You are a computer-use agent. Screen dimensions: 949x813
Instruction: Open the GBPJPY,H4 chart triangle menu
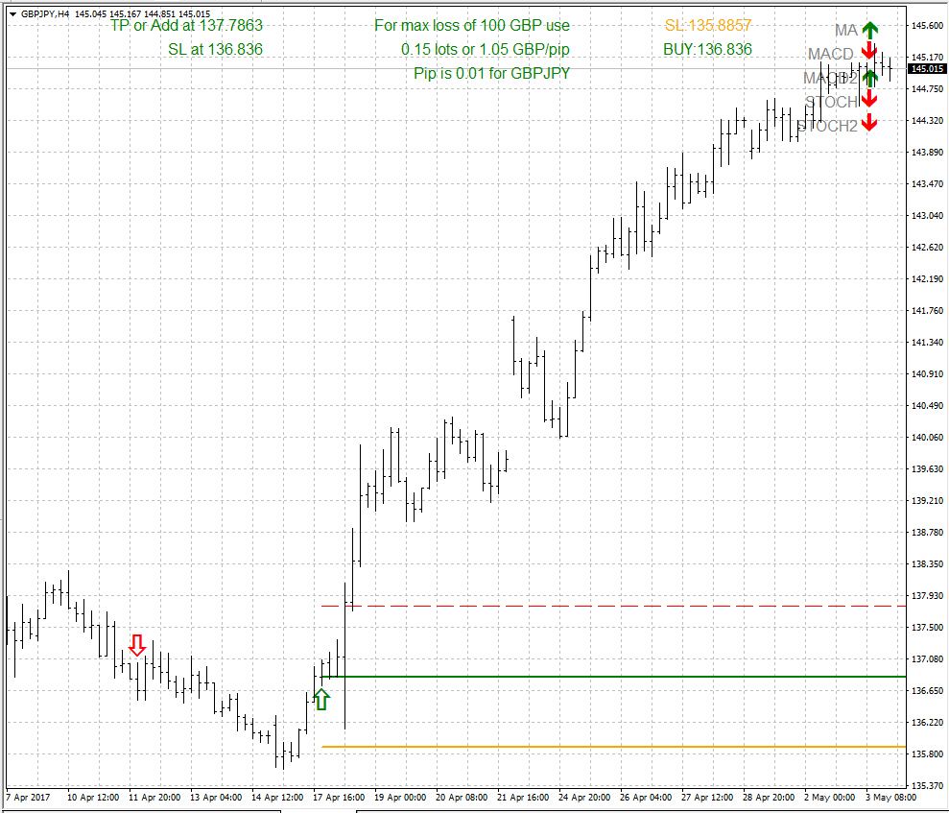pos(12,13)
